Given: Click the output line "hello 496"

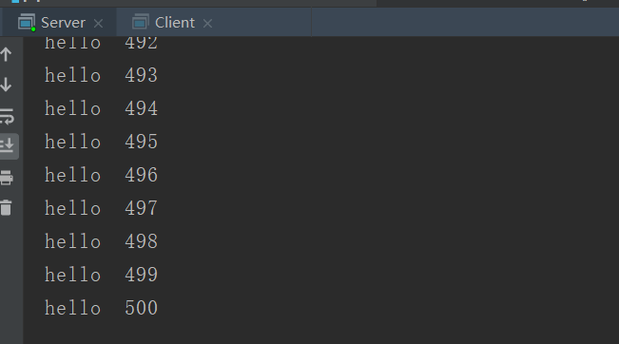Looking at the screenshot, I should (101, 175).
